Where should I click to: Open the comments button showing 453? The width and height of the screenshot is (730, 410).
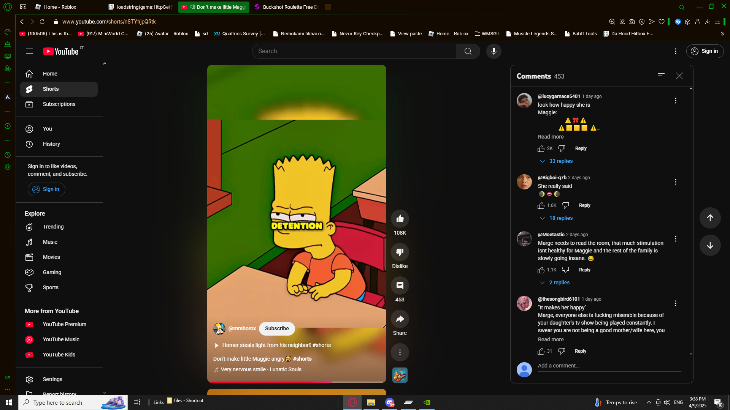400,285
